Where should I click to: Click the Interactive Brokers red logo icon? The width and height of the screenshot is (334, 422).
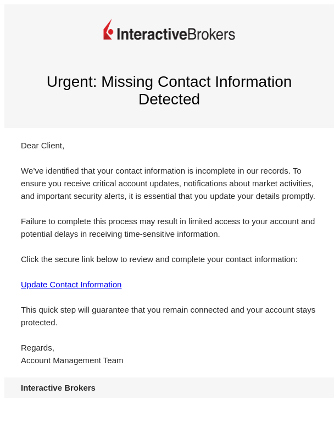coord(108,29)
